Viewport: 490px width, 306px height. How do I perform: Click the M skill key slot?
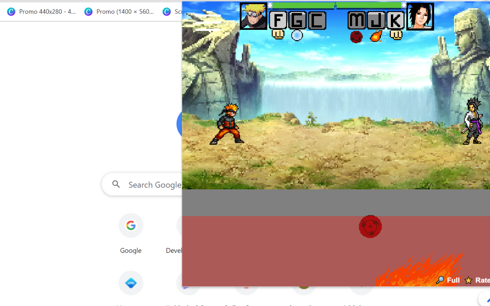[x=356, y=20]
